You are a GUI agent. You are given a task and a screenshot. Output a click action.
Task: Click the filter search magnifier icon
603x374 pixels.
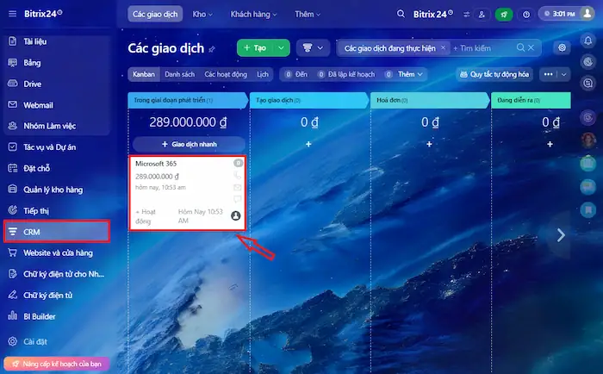coord(520,47)
